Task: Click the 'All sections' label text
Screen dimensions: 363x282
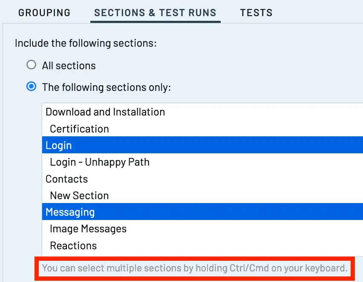Action: pyautogui.click(x=69, y=66)
